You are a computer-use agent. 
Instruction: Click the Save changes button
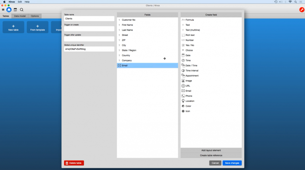[232, 163]
